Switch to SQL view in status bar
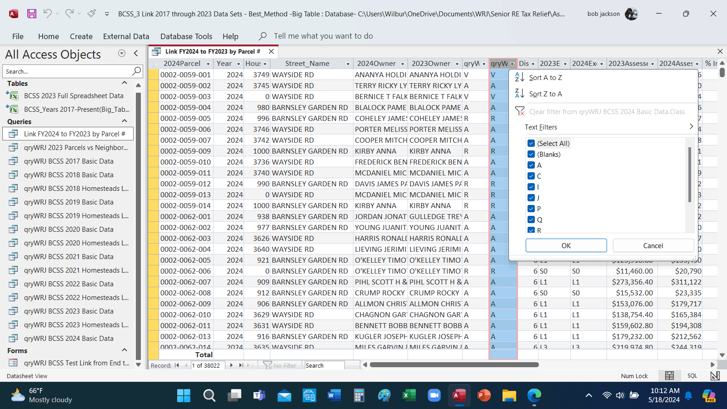This screenshot has height=409, width=727. pyautogui.click(x=692, y=376)
